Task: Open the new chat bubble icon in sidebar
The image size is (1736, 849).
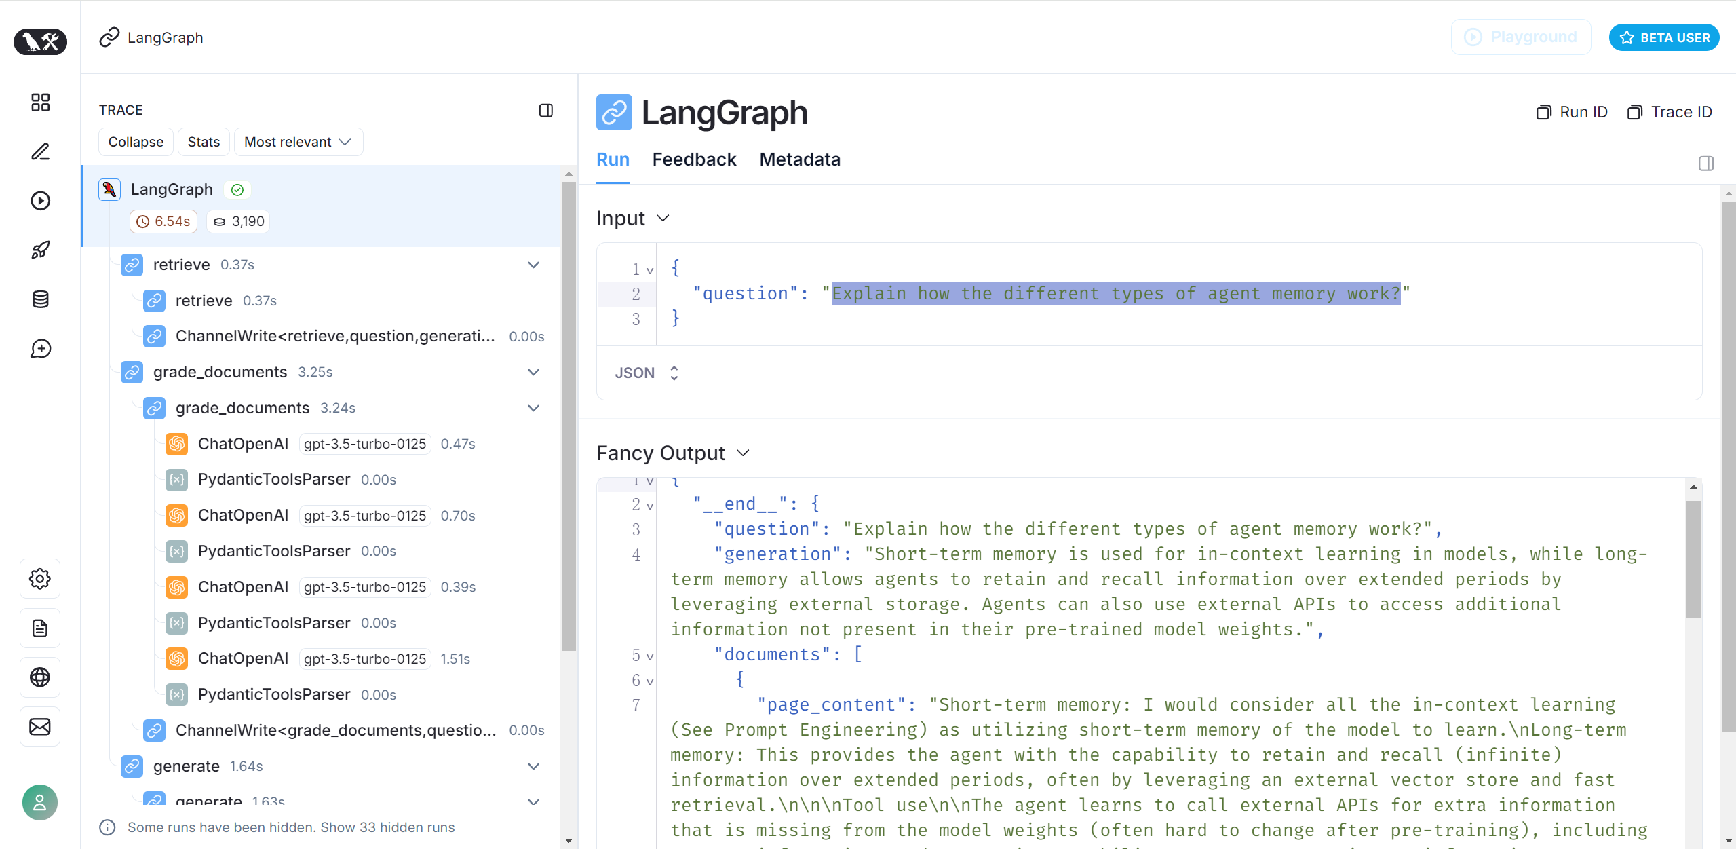Action: coord(40,349)
